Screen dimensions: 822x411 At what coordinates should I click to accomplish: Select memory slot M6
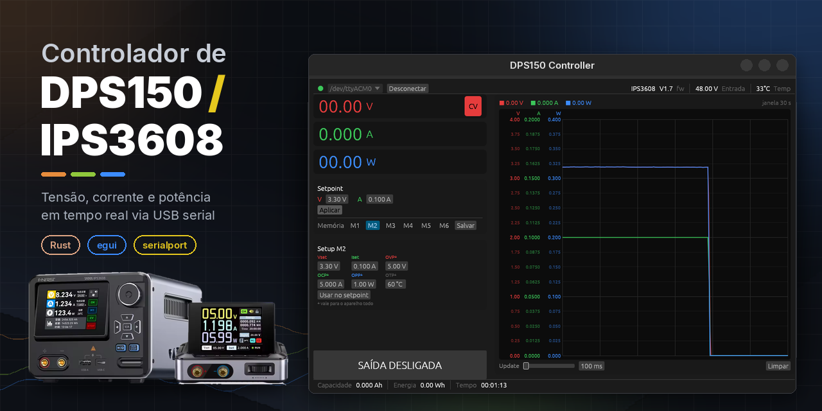[x=444, y=225]
